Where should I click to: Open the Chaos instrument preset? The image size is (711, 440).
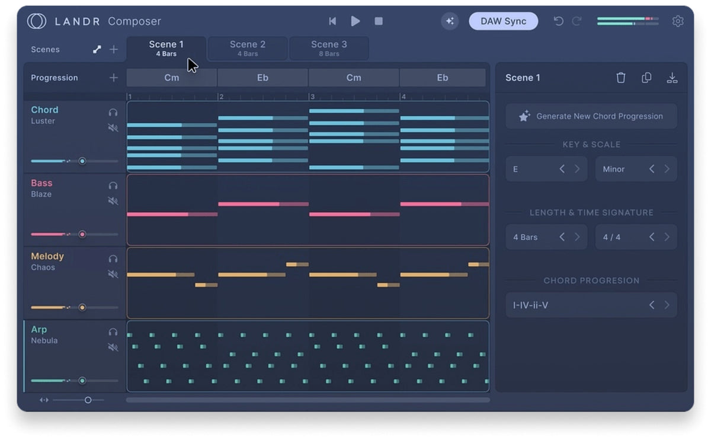[x=43, y=267]
